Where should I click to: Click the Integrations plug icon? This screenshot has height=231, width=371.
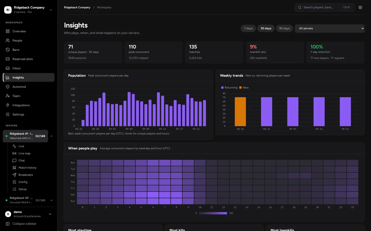tap(8, 105)
